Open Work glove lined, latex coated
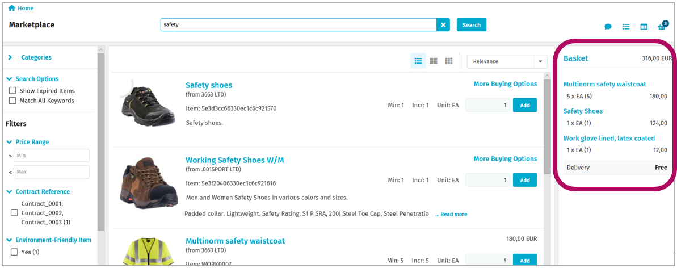The height and width of the screenshot is (268, 677). (609, 139)
